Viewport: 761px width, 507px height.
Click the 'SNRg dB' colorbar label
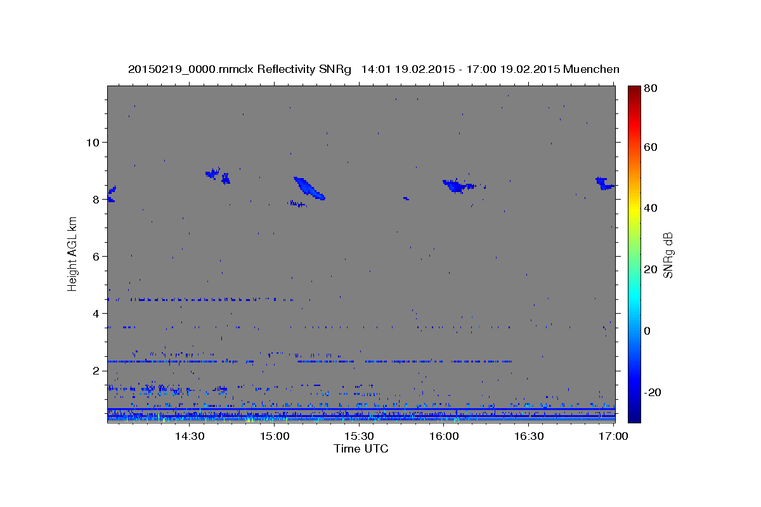[x=668, y=255]
